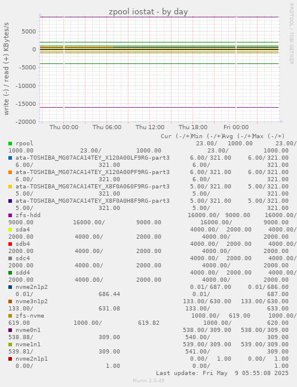Click the nvme3n1p2 legend label
297x387 pixels.
(x=32, y=301)
